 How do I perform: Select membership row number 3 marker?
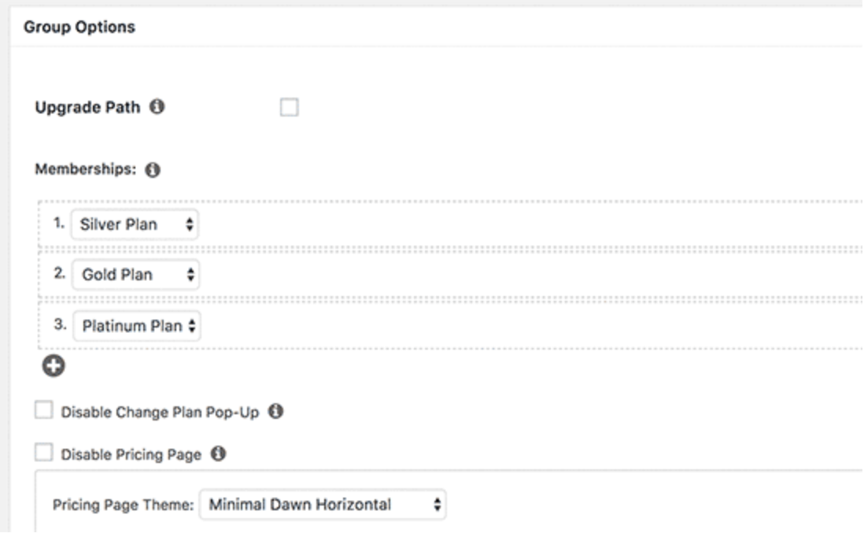(59, 324)
